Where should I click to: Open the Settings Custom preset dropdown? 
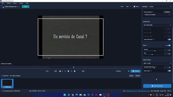(160, 6)
